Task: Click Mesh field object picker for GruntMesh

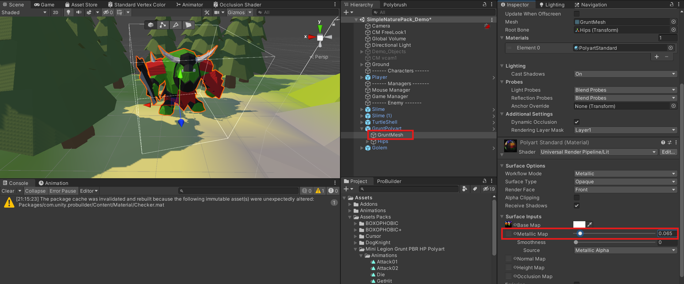Action: pyautogui.click(x=674, y=22)
